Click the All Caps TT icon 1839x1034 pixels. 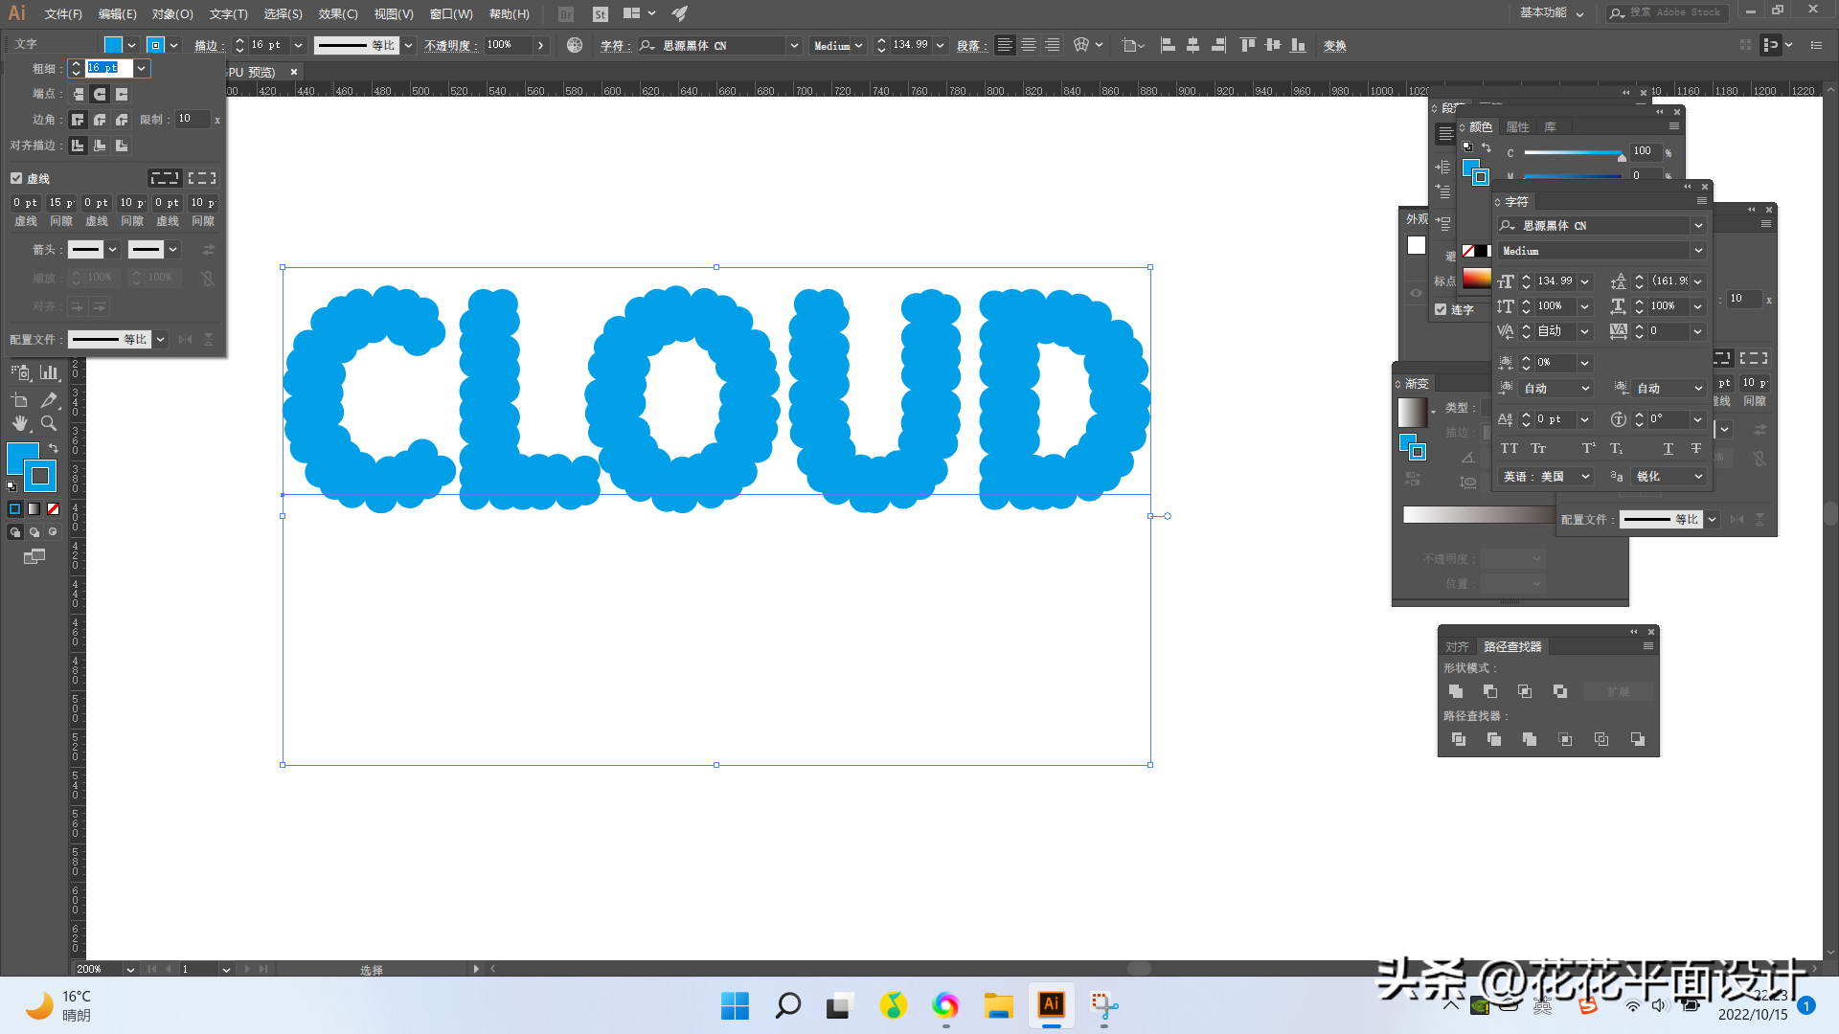[1509, 448]
